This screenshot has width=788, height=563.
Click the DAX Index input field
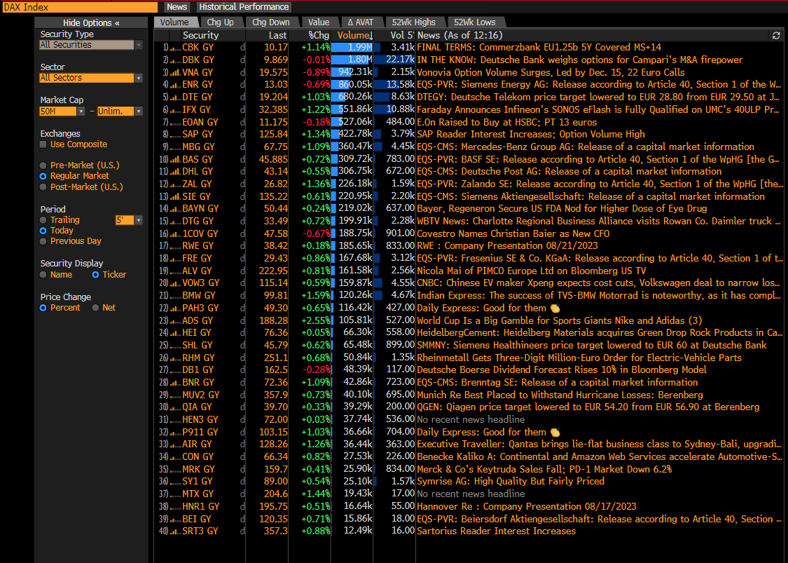pos(81,7)
